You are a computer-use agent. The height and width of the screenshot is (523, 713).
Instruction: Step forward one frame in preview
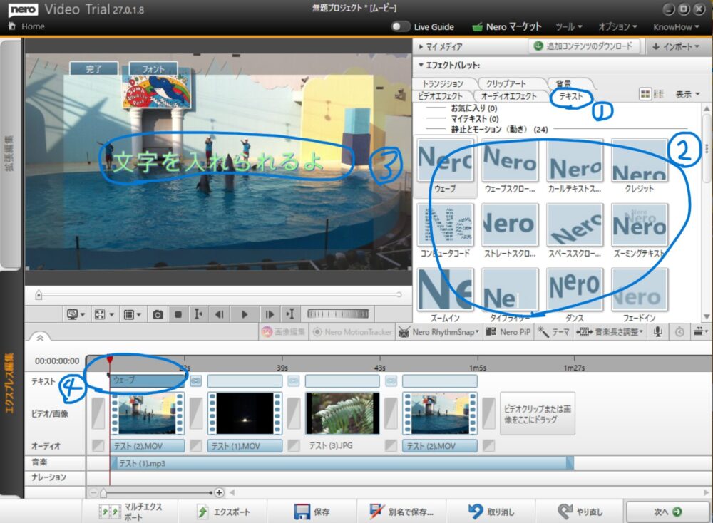[270, 314]
